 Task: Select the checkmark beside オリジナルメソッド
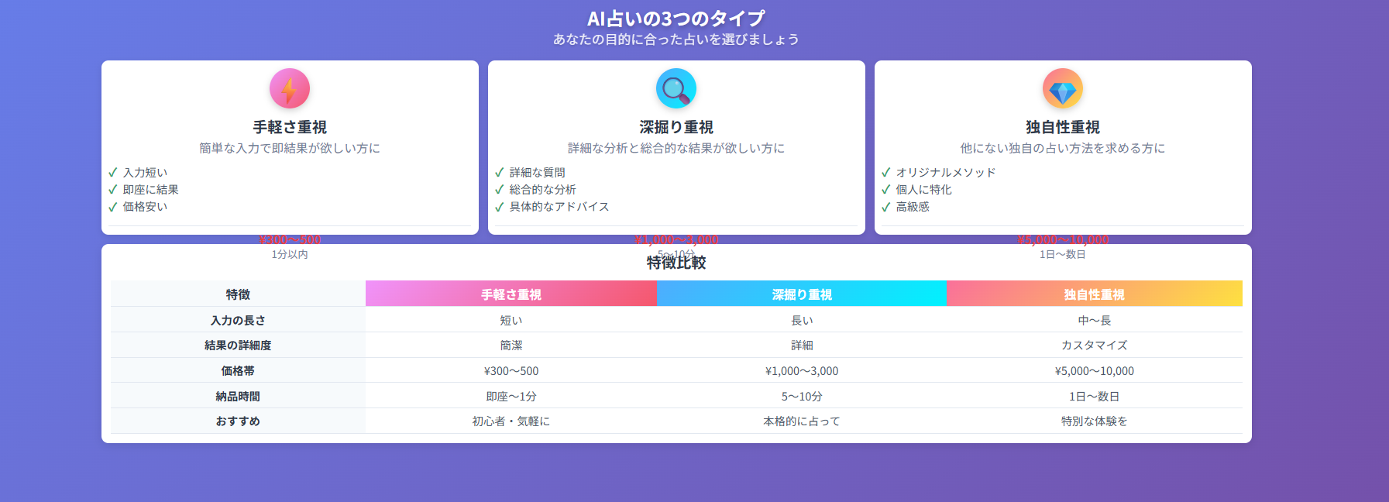(884, 172)
